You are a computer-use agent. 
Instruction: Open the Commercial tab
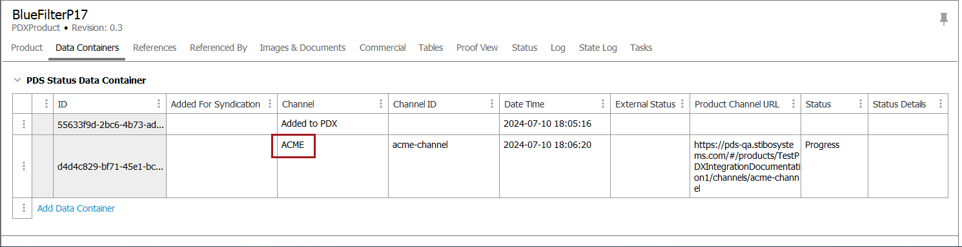[383, 48]
